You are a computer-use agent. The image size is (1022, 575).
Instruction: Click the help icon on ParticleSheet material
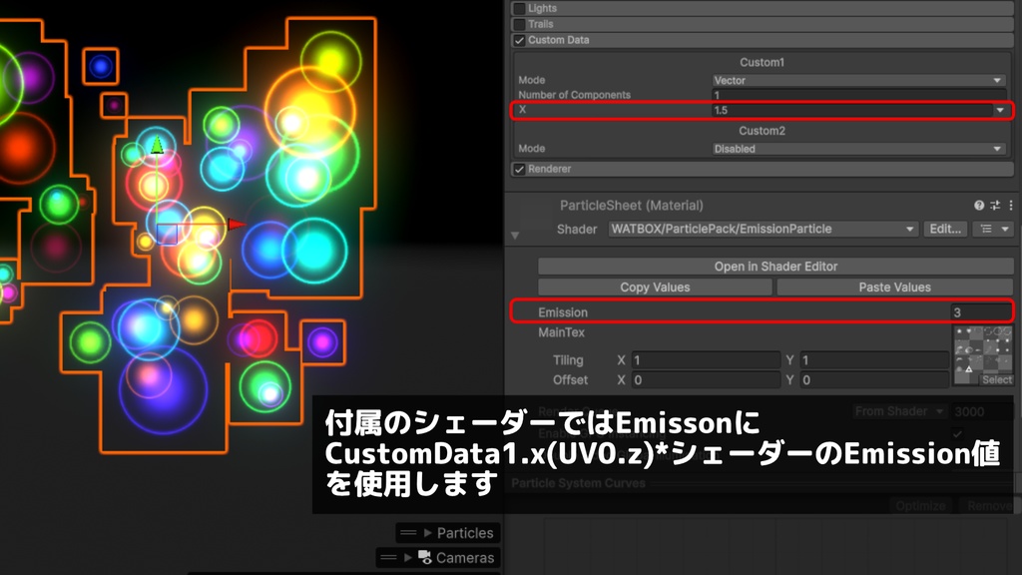coord(980,205)
